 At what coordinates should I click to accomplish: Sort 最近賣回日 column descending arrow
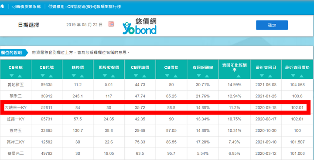(x=262, y=76)
